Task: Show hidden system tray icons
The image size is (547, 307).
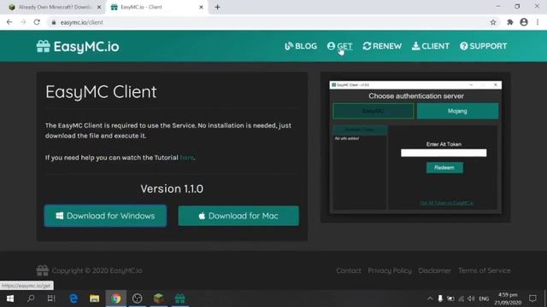Action: (430, 298)
